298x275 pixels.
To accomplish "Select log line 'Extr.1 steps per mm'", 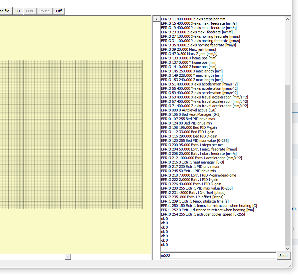I will (192, 145).
